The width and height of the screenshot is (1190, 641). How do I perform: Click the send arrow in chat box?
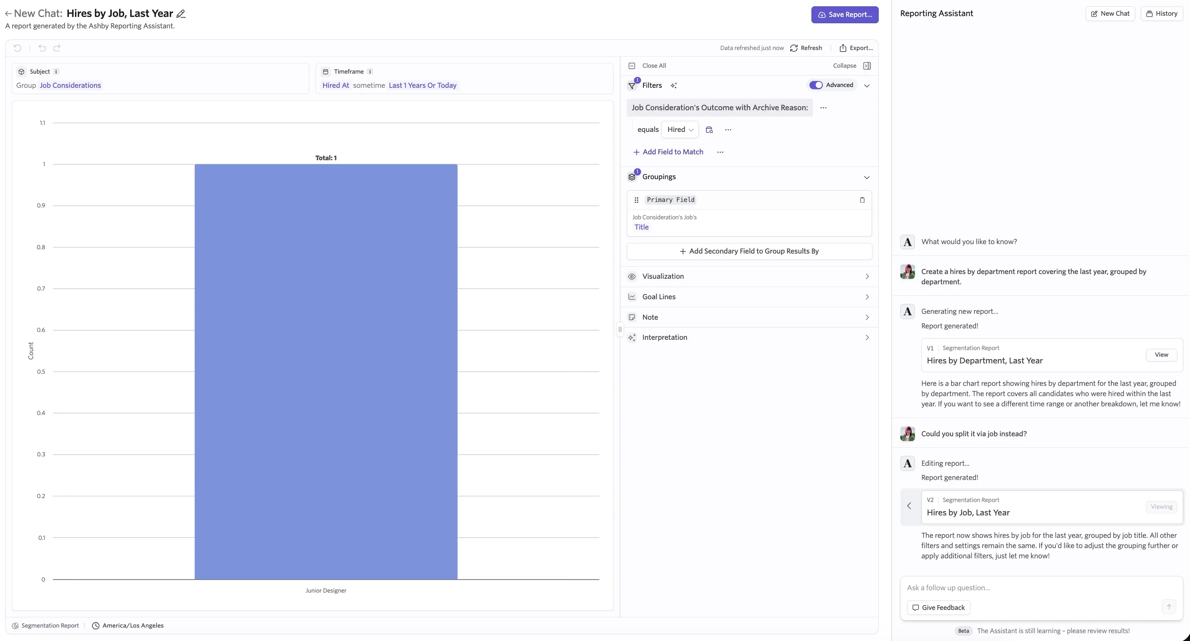1169,607
